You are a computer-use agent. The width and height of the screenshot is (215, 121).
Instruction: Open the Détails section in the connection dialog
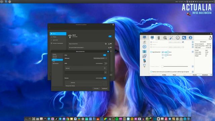(57, 54)
